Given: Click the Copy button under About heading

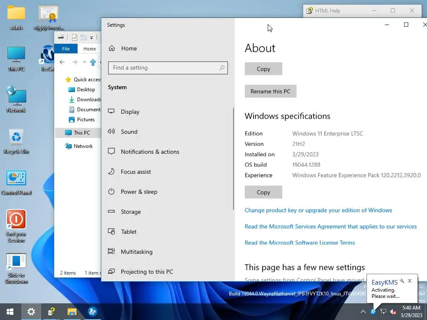Looking at the screenshot, I should click(x=264, y=69).
